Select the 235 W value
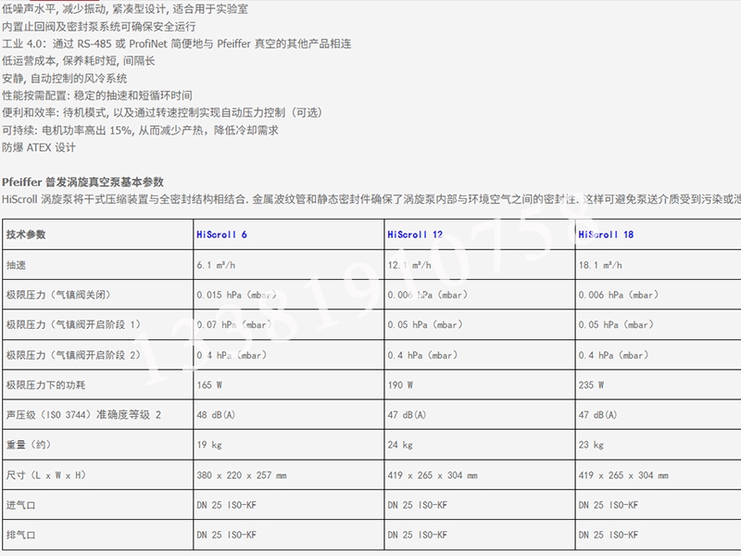Viewport: 741px width, 556px height. click(591, 385)
